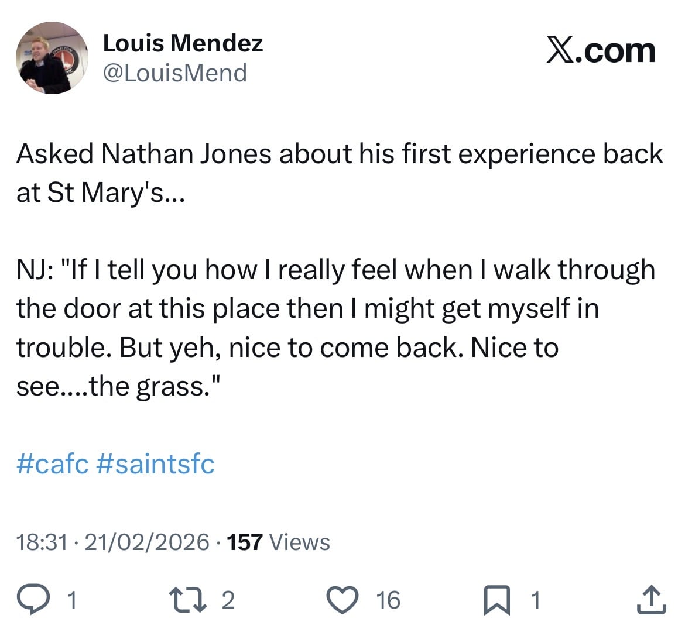This screenshot has width=685, height=622.
Task: View the 157 Views count
Action: [278, 542]
